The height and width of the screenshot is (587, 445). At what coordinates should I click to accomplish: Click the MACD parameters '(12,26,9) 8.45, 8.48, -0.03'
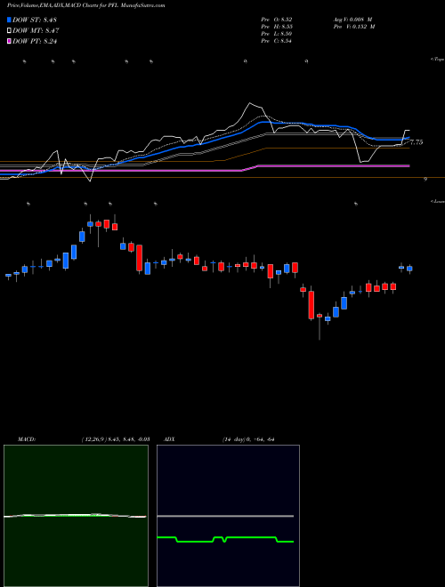pos(116,439)
